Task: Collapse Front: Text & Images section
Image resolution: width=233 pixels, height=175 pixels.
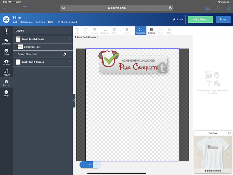Action: 69,39
